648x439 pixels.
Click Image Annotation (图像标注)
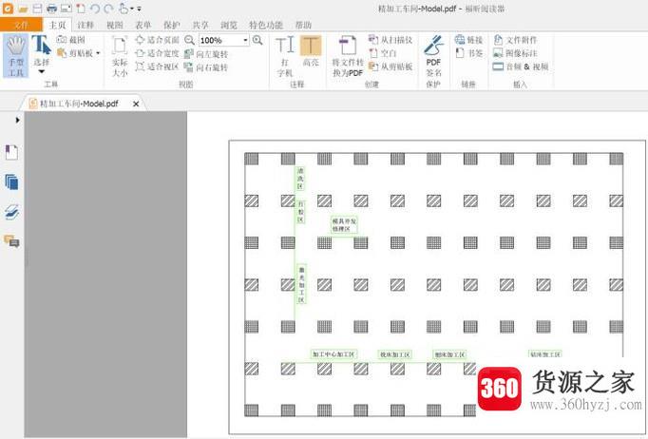click(x=515, y=53)
